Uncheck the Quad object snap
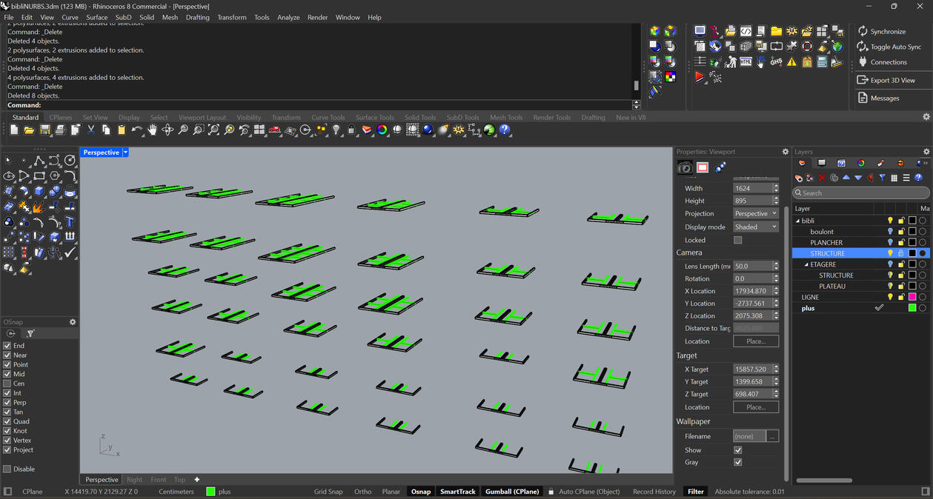Viewport: 933px width, 499px height. (x=7, y=421)
